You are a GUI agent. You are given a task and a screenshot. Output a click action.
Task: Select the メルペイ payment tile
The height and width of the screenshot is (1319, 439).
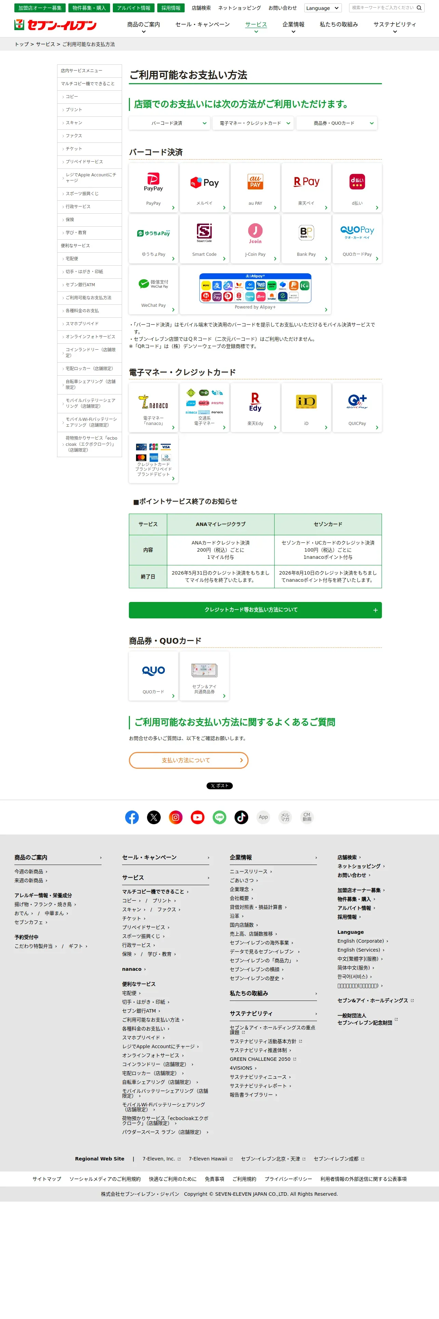pyautogui.click(x=204, y=187)
